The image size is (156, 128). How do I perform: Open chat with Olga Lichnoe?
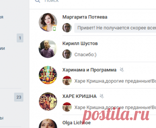coord(77,123)
